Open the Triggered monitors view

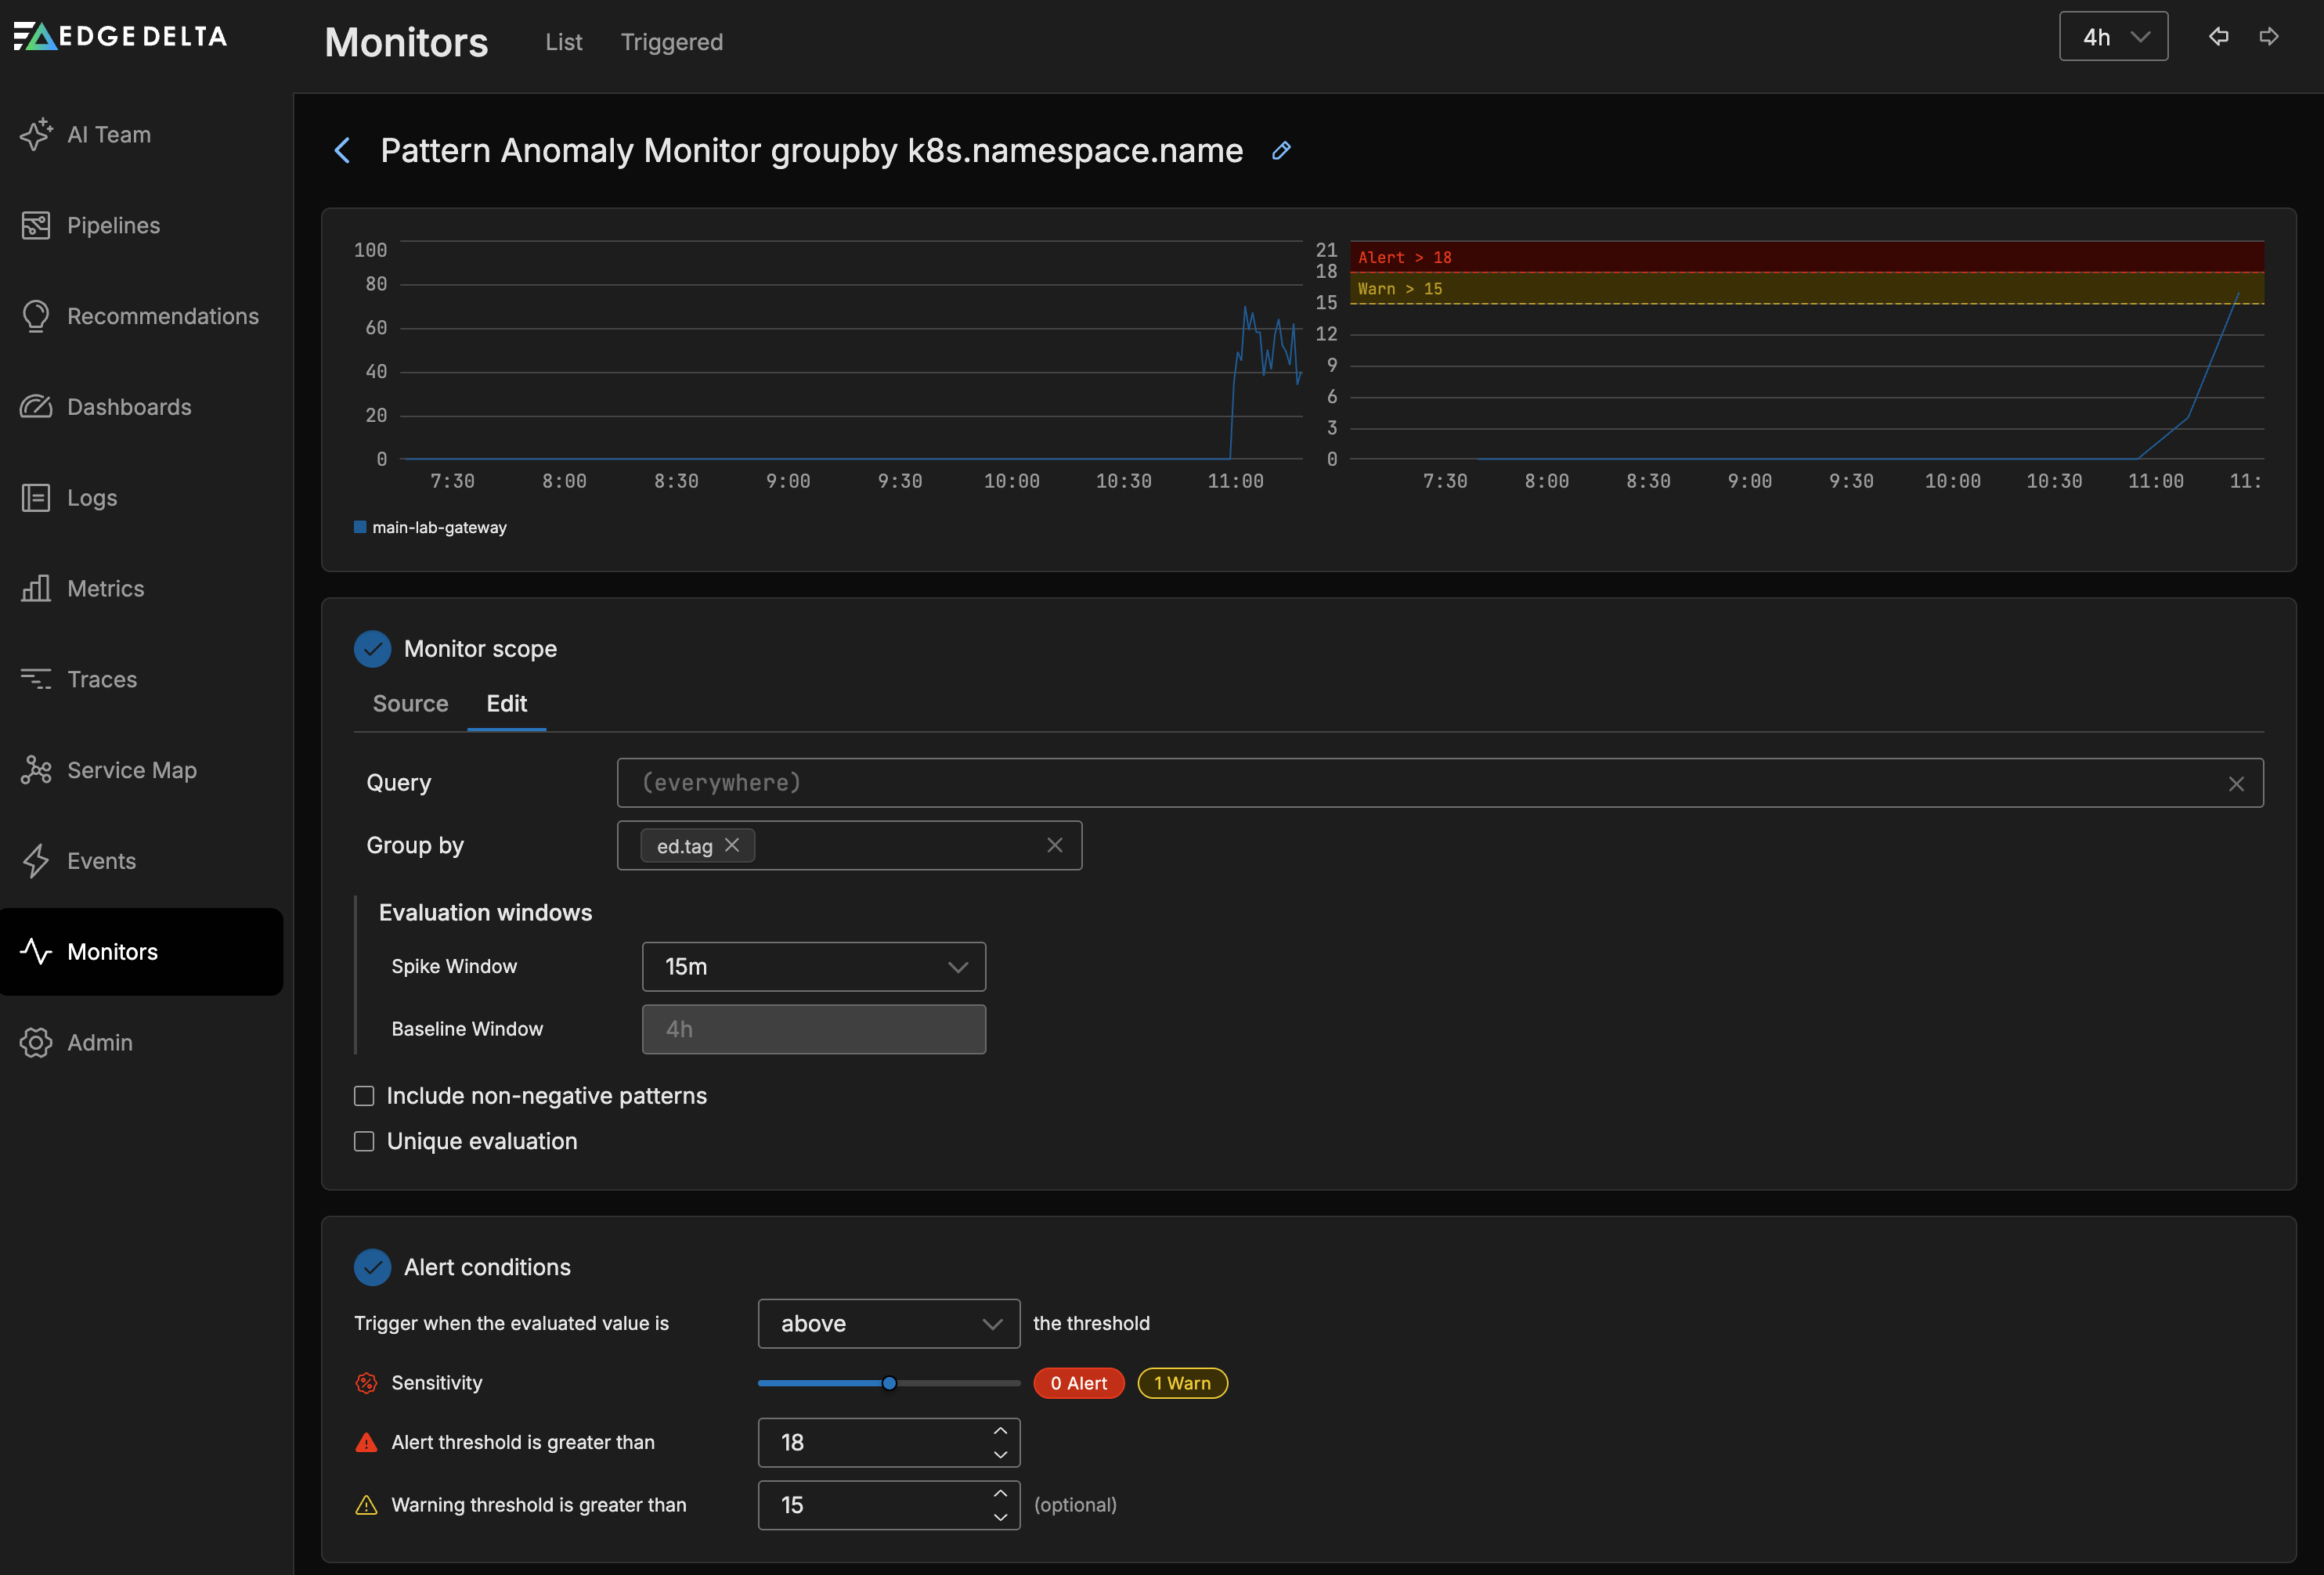671,42
